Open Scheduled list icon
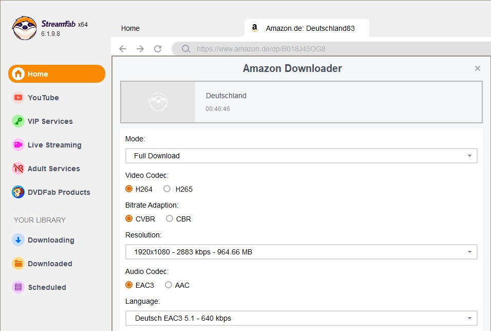 point(18,287)
